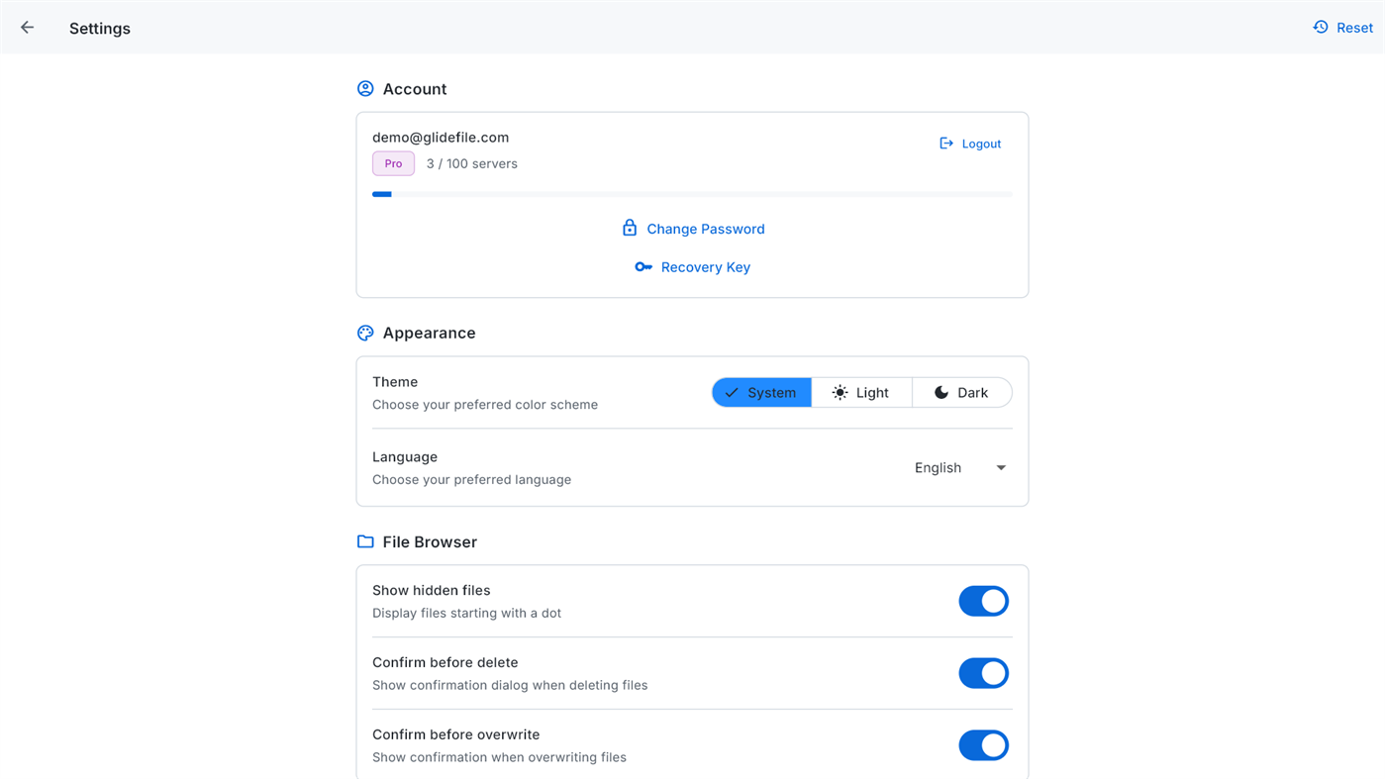The height and width of the screenshot is (779, 1385).
Task: Click the sun icon for Light theme
Action: [x=840, y=393]
